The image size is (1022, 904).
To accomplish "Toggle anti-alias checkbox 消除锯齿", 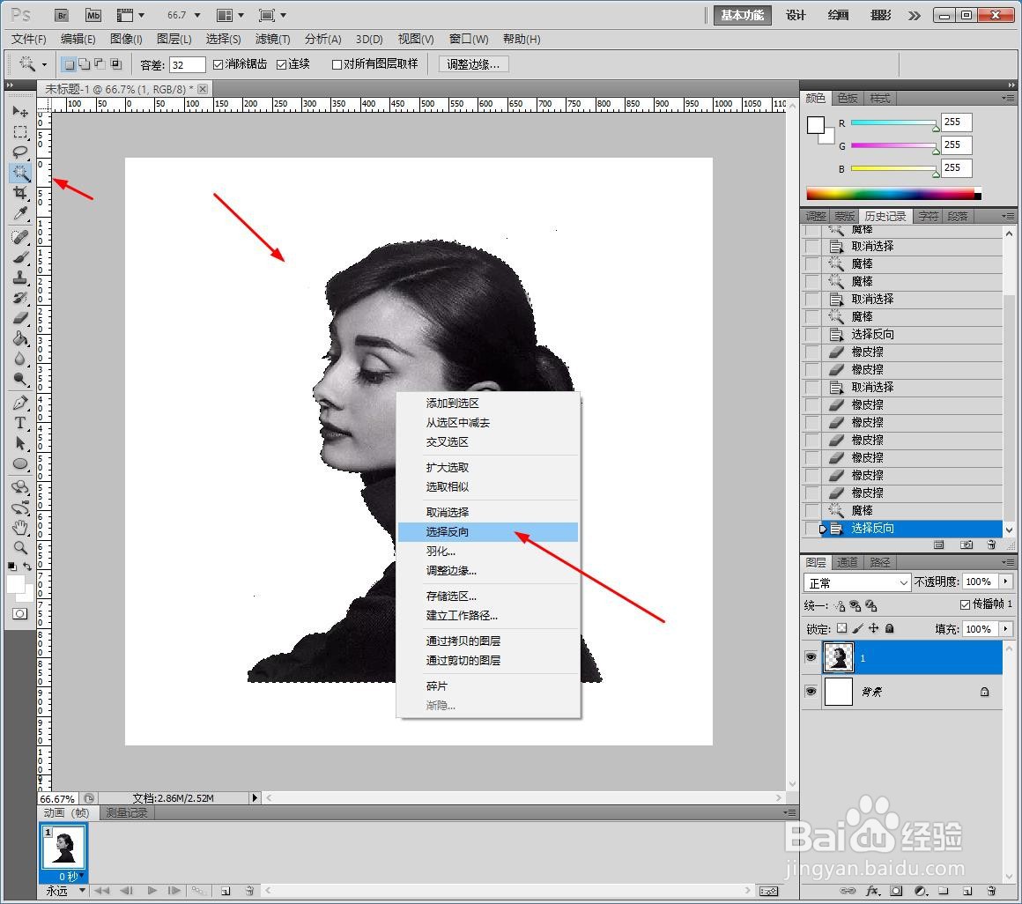I will [x=218, y=64].
